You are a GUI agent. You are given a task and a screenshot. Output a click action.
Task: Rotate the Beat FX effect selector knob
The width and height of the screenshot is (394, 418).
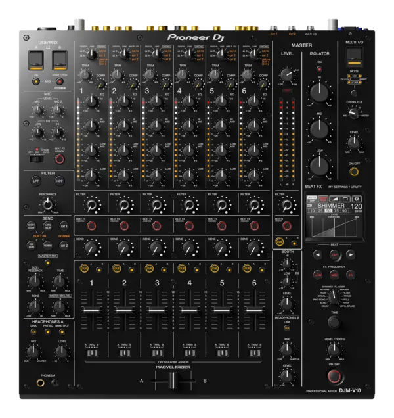[334, 296]
